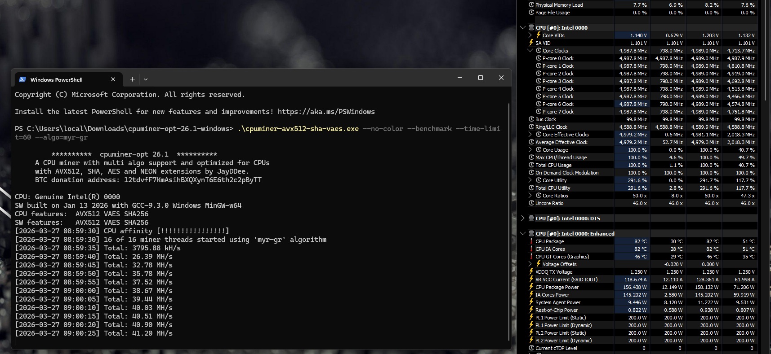Click the https://aka.ms/PSWindows link
This screenshot has width=771, height=354.
[x=326, y=112]
